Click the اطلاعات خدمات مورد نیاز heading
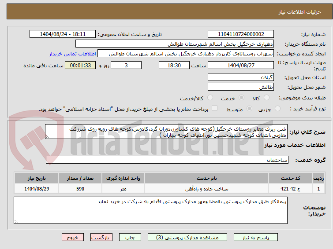 [295, 145]
